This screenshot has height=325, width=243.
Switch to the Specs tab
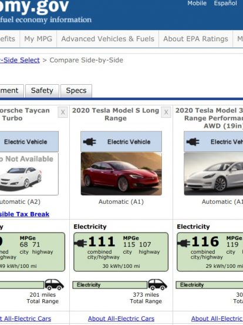[76, 91]
